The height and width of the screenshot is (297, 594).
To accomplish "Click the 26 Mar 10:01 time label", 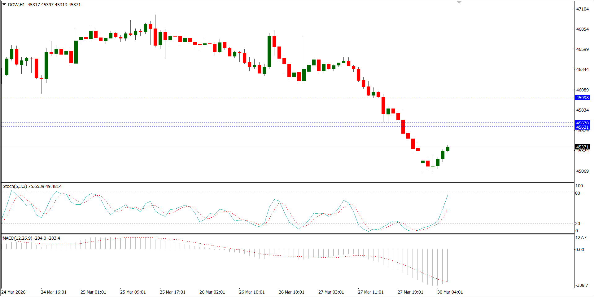I will [x=252, y=292].
